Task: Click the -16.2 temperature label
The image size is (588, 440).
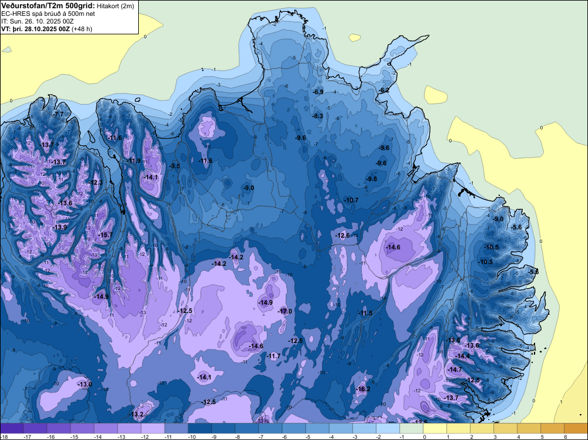Action: (x=363, y=389)
